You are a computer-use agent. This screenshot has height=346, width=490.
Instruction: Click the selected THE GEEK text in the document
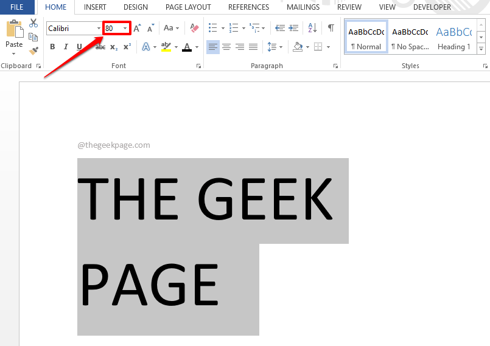click(206, 199)
